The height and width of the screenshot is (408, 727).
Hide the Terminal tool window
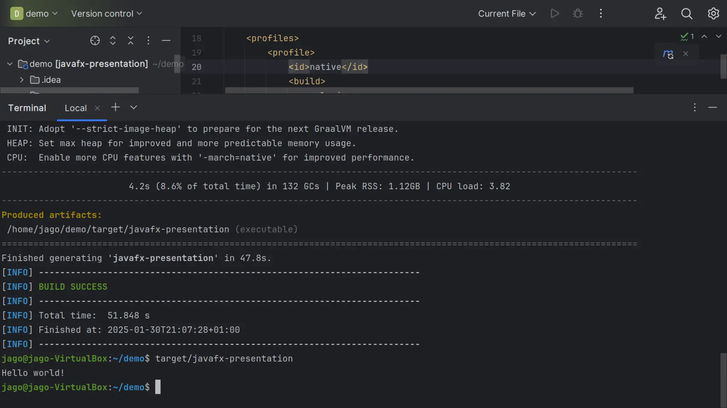pyautogui.click(x=712, y=107)
